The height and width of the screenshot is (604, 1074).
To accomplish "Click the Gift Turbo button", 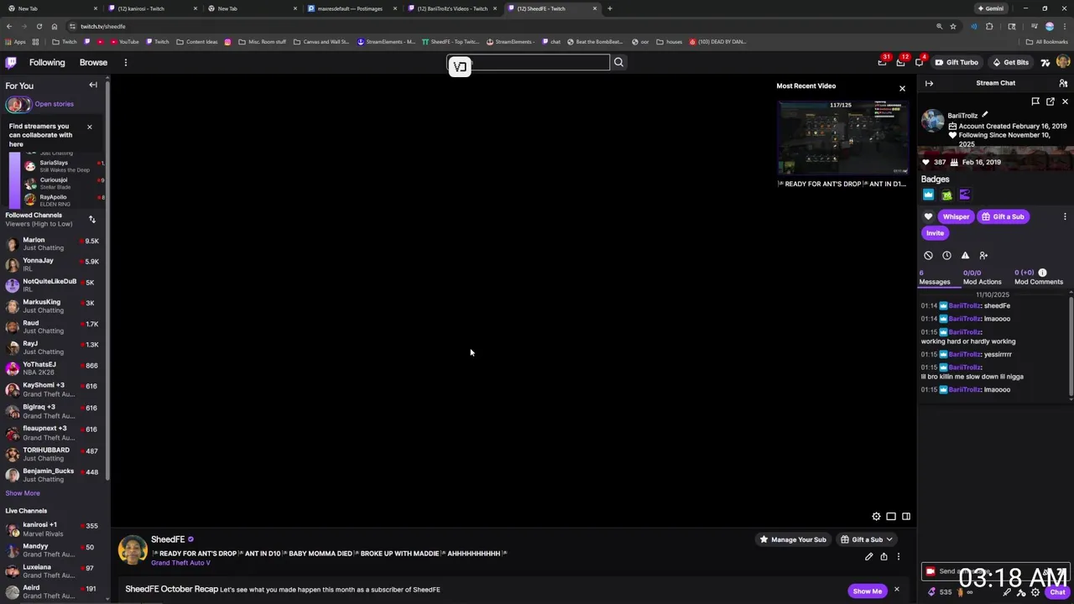I will pos(957,62).
